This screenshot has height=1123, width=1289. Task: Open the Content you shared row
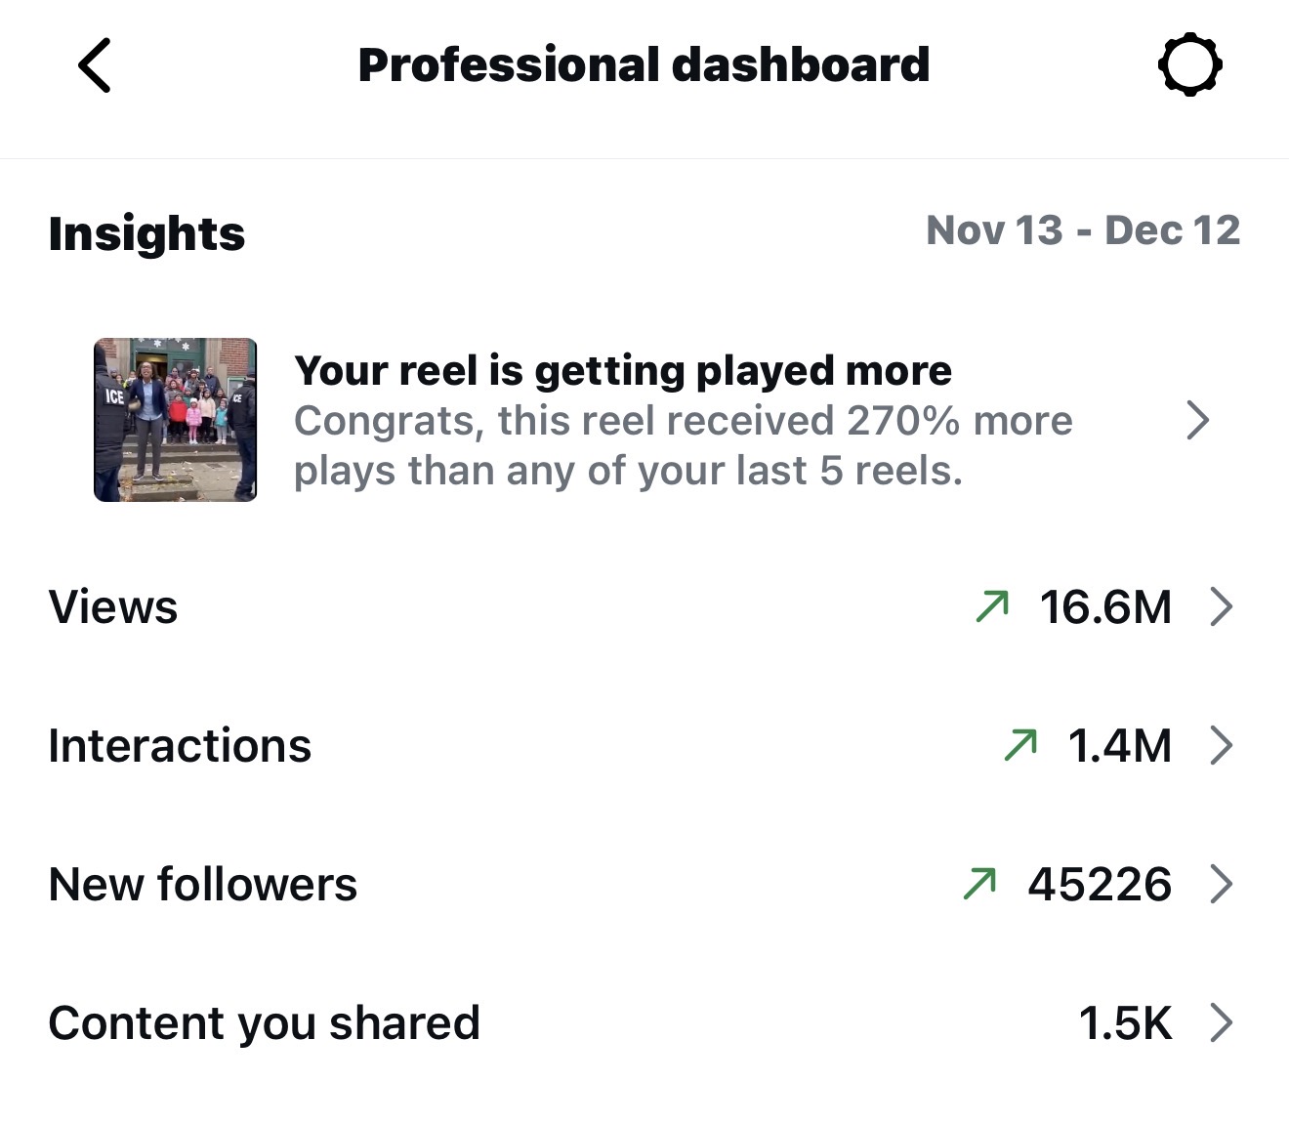[x=264, y=1022]
